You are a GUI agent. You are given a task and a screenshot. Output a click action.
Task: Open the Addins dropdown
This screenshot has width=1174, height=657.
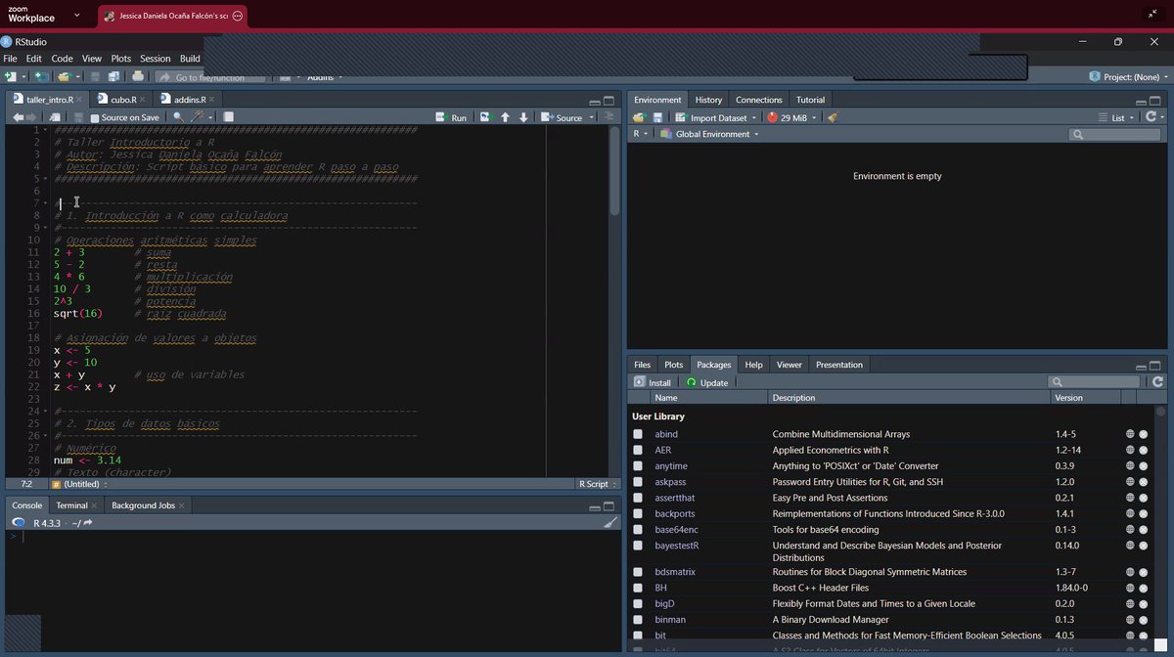tap(326, 77)
